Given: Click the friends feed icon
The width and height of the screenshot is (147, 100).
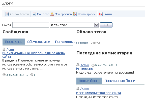Looking at the screenshot, I should [x=75, y=14].
